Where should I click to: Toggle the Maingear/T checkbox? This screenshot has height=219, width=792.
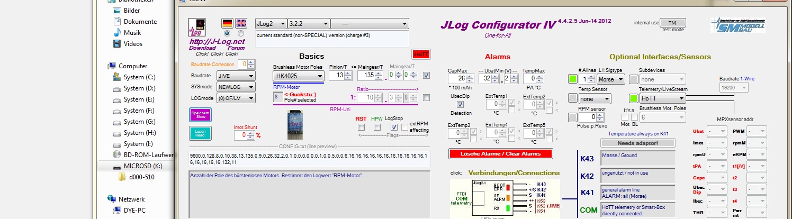426,75
